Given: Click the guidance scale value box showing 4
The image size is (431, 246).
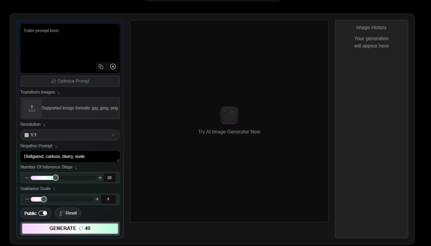Looking at the screenshot, I should 108,199.
